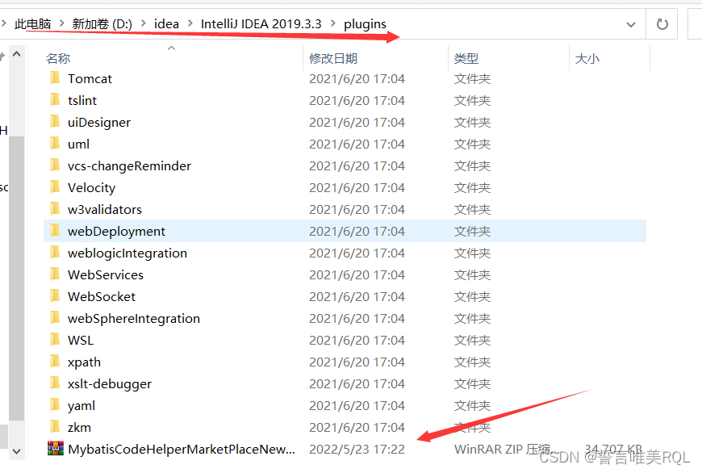This screenshot has width=702, height=473.
Task: Click the uiDesigner folder icon
Action: (x=55, y=122)
